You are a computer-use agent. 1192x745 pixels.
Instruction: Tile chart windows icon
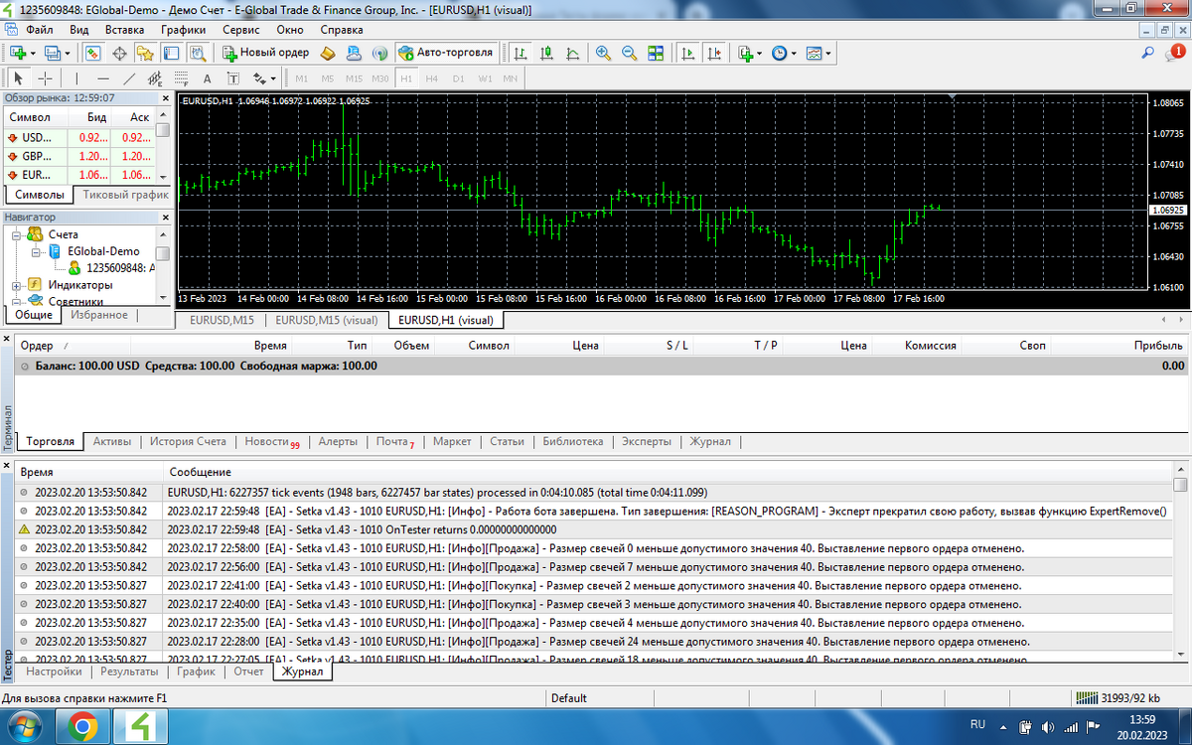click(656, 53)
